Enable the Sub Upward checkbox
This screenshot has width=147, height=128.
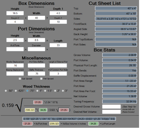pos(20,78)
